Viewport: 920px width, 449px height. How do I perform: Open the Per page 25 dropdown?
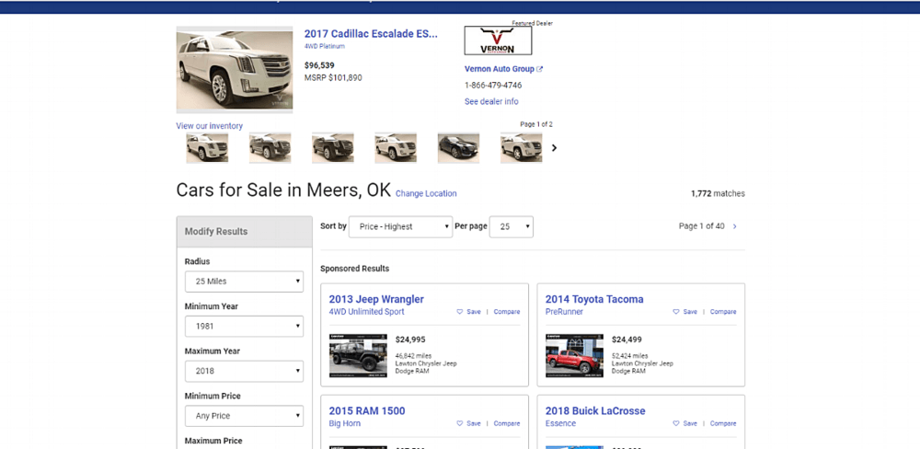(x=511, y=226)
